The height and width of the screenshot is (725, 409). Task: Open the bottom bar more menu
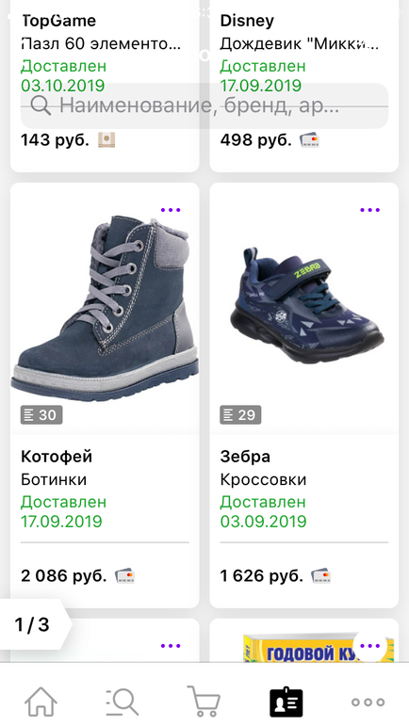(368, 701)
